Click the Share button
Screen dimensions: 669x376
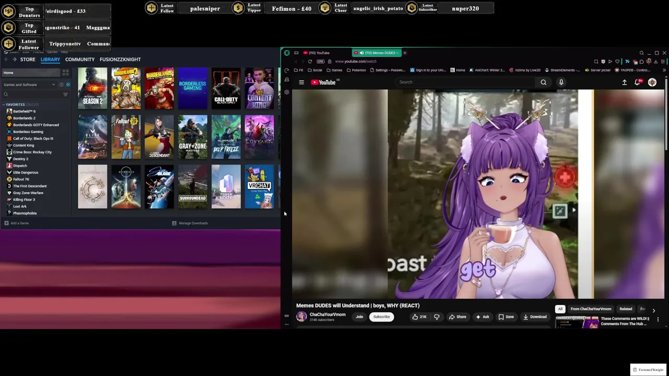pos(457,316)
